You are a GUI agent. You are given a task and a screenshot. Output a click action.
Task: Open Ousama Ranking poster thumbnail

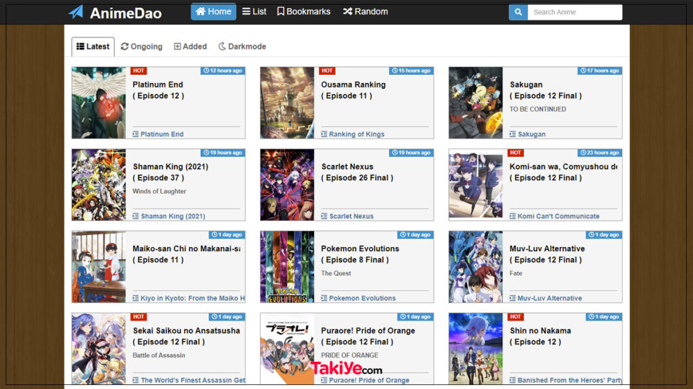click(x=287, y=103)
